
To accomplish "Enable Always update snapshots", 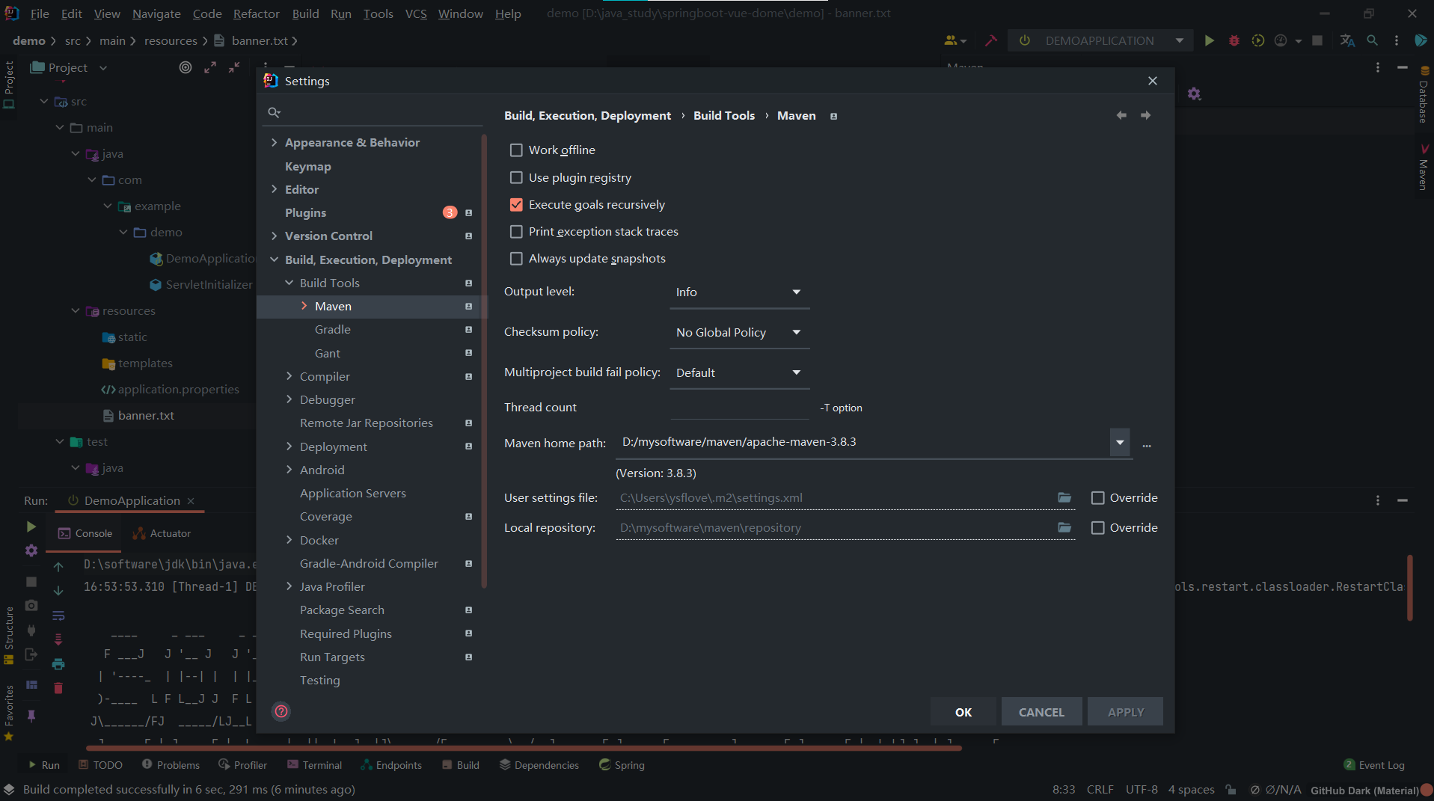I will tap(516, 259).
